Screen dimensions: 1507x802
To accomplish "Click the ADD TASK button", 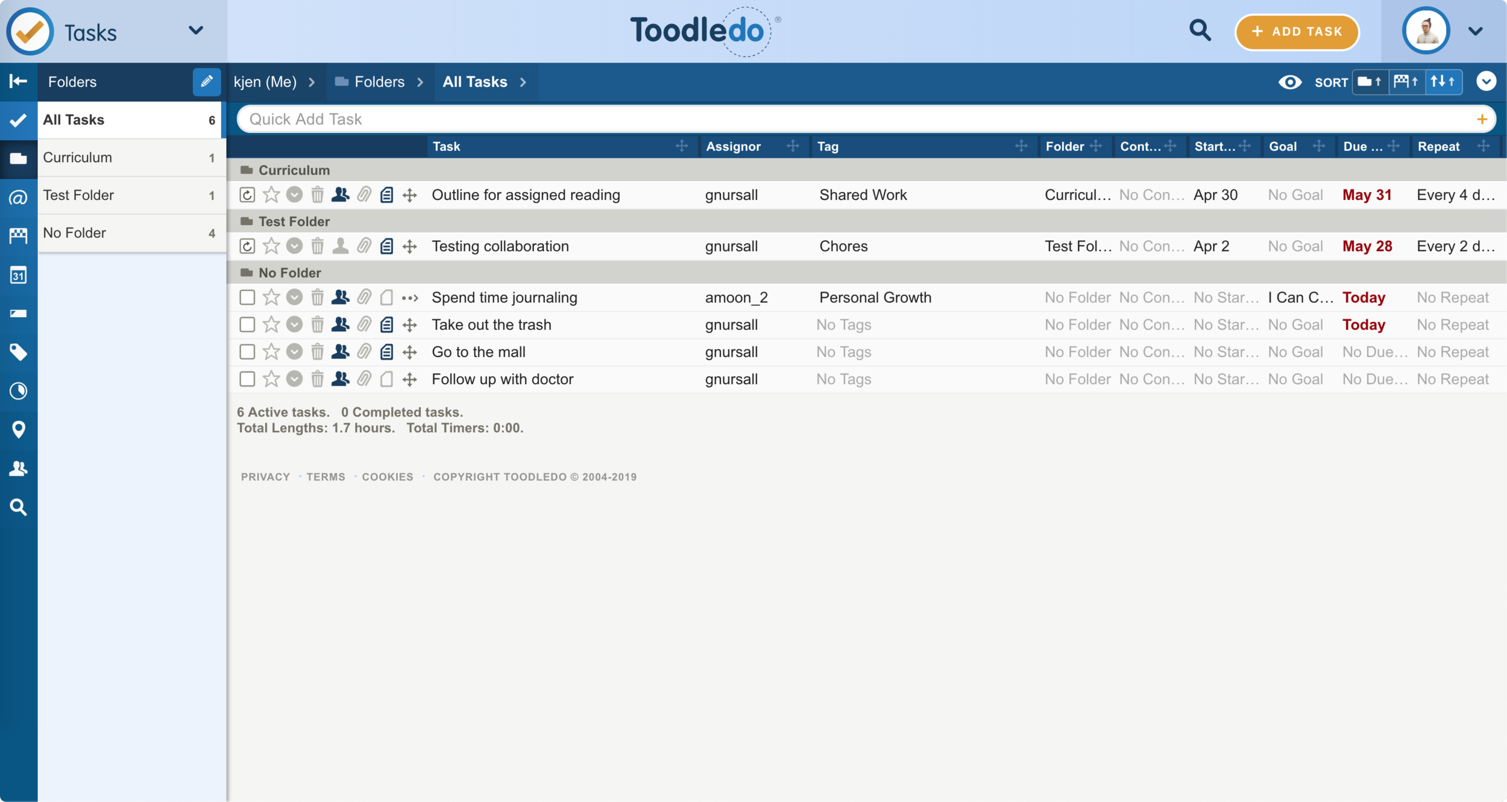I will click(x=1297, y=32).
